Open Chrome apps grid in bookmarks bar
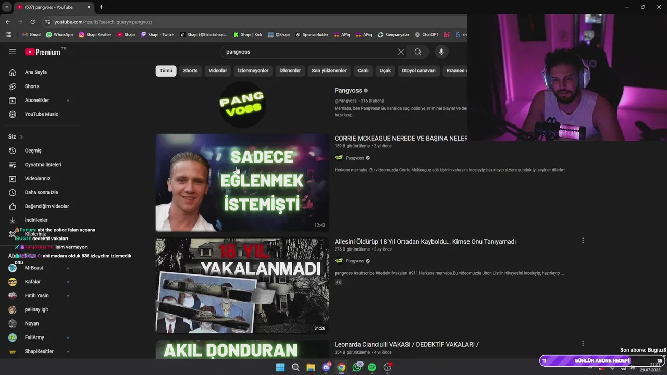667x375 pixels. pyautogui.click(x=9, y=35)
